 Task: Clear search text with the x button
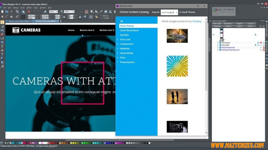coord(177,12)
